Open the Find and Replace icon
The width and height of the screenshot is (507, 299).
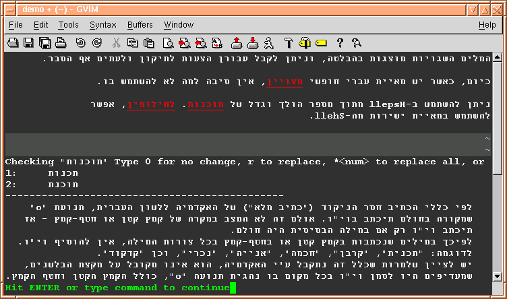(217, 42)
